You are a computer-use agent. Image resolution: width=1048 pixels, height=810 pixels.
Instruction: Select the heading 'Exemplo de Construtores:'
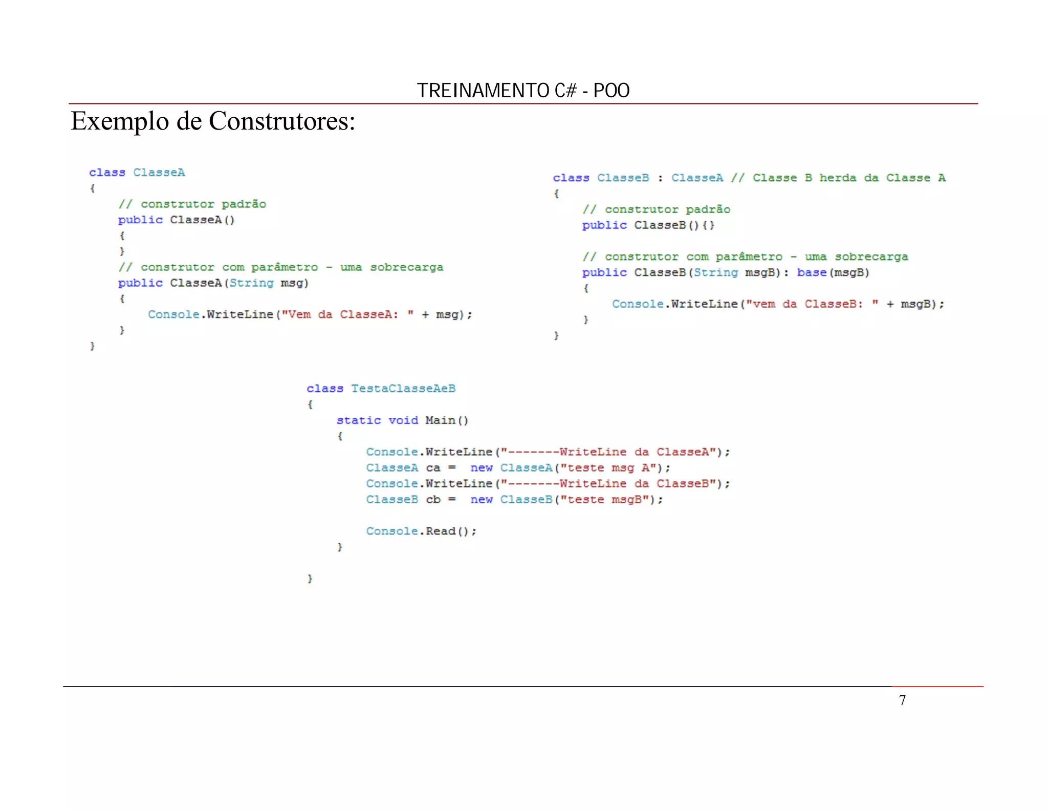213,121
